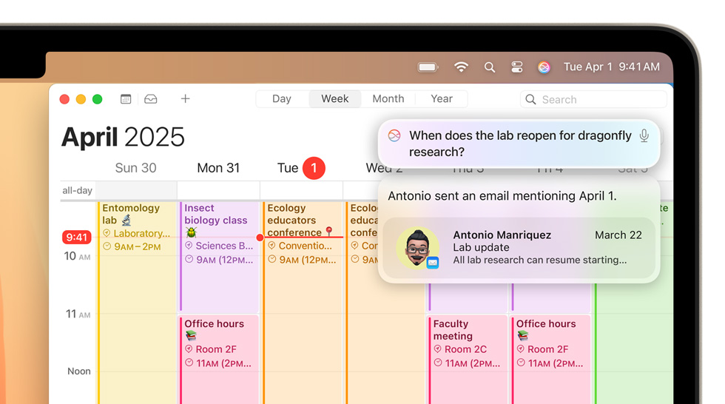The height and width of the screenshot is (404, 725).
Task: Switch to Day view
Action: [282, 99]
